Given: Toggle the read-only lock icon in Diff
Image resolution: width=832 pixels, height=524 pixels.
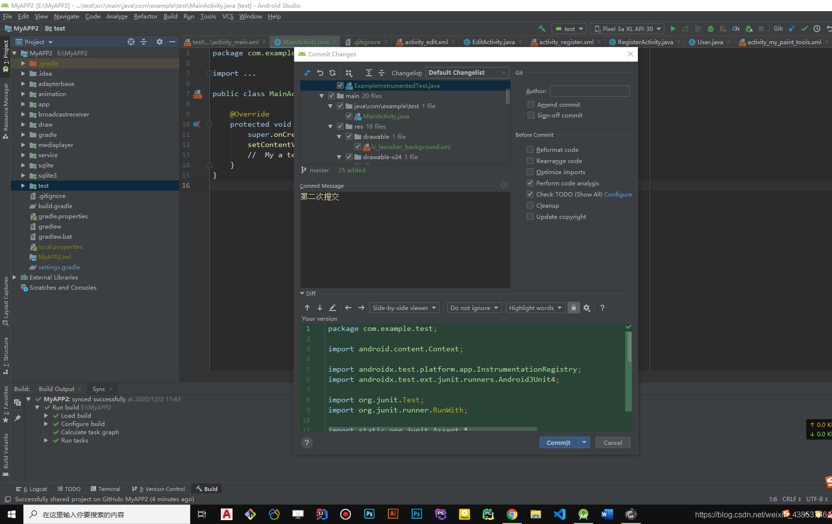Looking at the screenshot, I should click(574, 308).
